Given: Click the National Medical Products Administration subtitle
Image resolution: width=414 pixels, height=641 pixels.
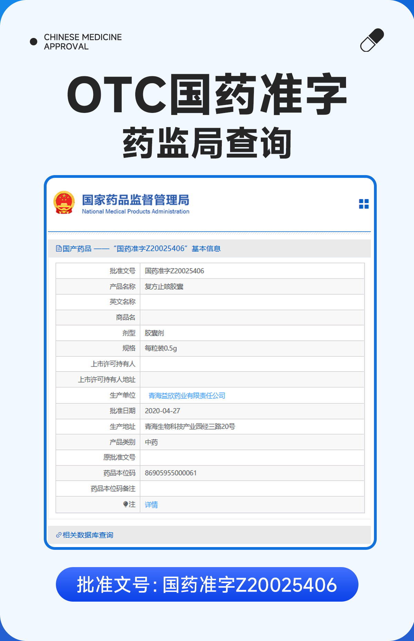Looking at the screenshot, I should pyautogui.click(x=136, y=211).
